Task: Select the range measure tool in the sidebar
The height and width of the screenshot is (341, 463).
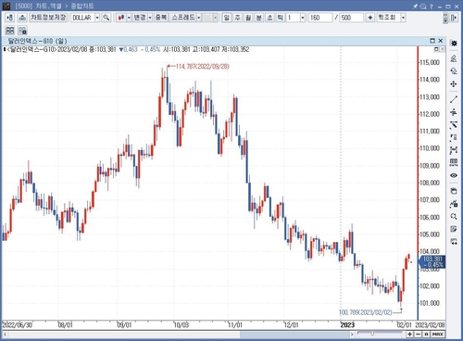Action: (454, 150)
